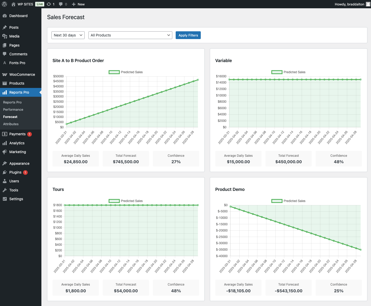Hide Predicted Sales series in Product Demo chart
The image size is (371, 306).
[288, 201]
